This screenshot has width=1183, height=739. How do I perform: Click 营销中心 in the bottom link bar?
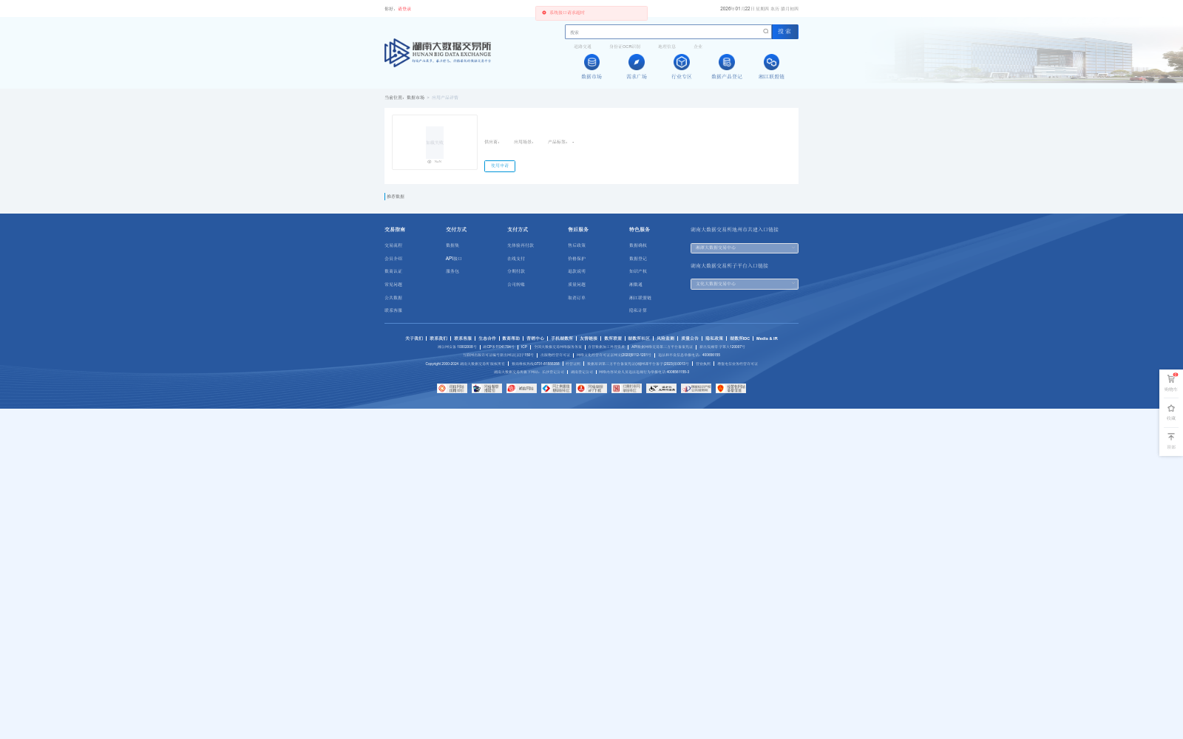click(535, 338)
